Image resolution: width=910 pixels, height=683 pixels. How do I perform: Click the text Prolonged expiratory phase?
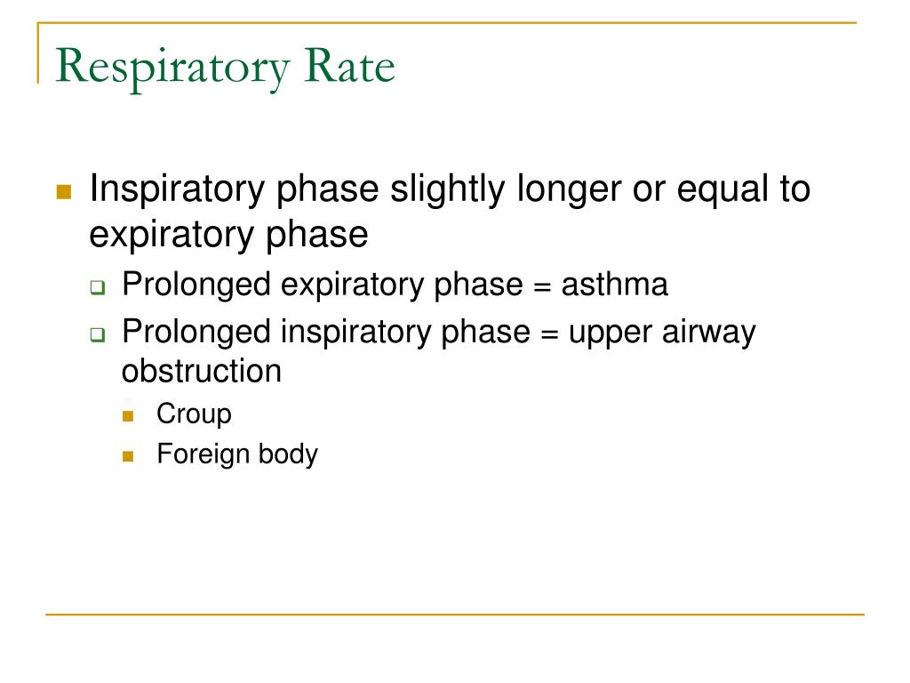pyautogui.click(x=322, y=285)
